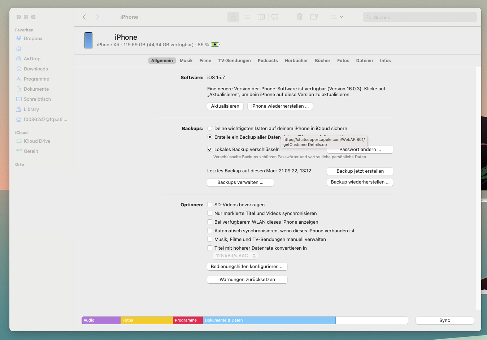Viewport: 487px width, 340px height.
Task: Switch to icon grid view
Action: click(x=233, y=17)
